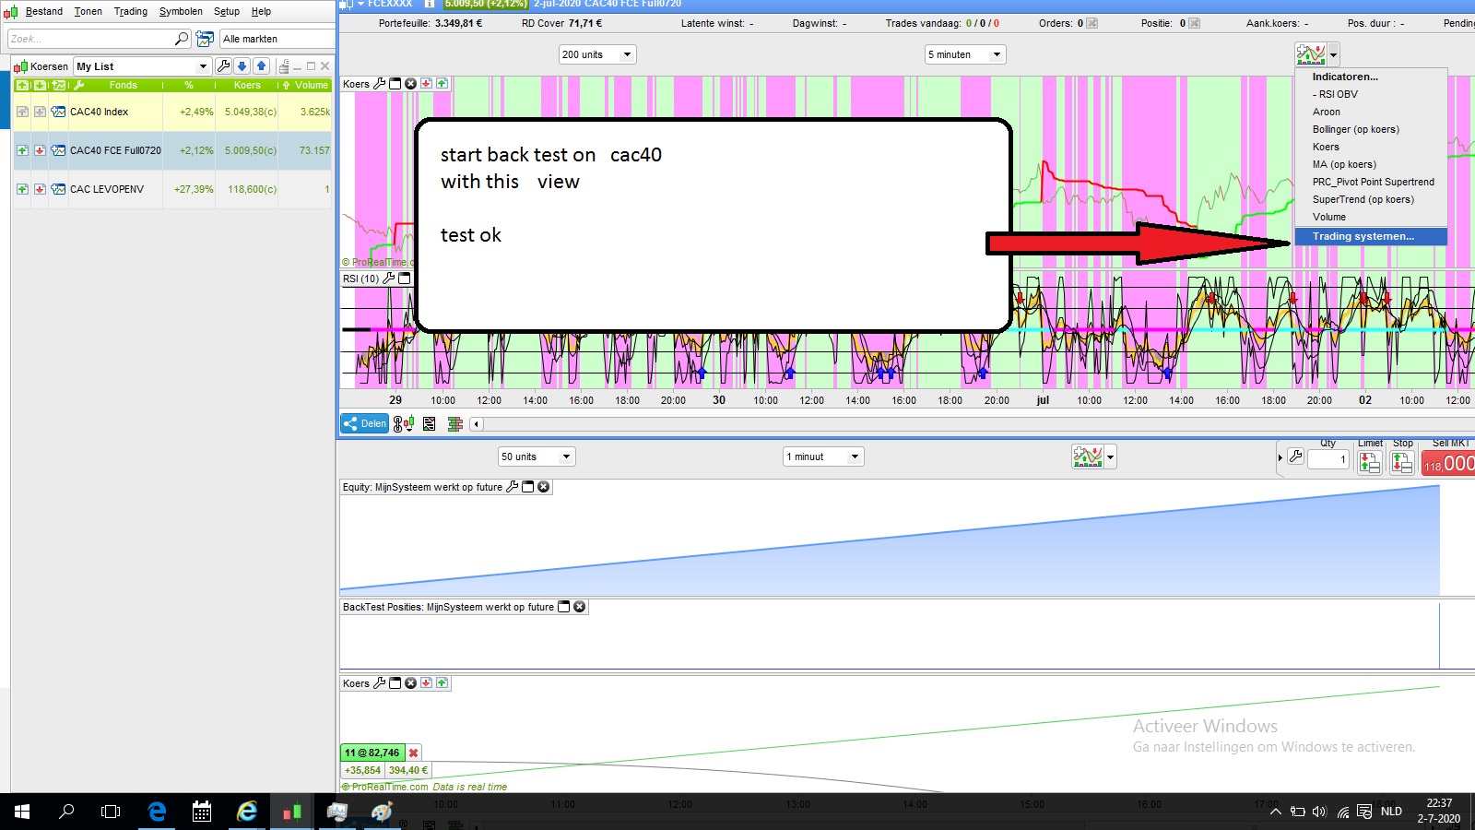Click the blue up arrow list button
Viewport: 1475px width, 830px height.
click(261, 66)
